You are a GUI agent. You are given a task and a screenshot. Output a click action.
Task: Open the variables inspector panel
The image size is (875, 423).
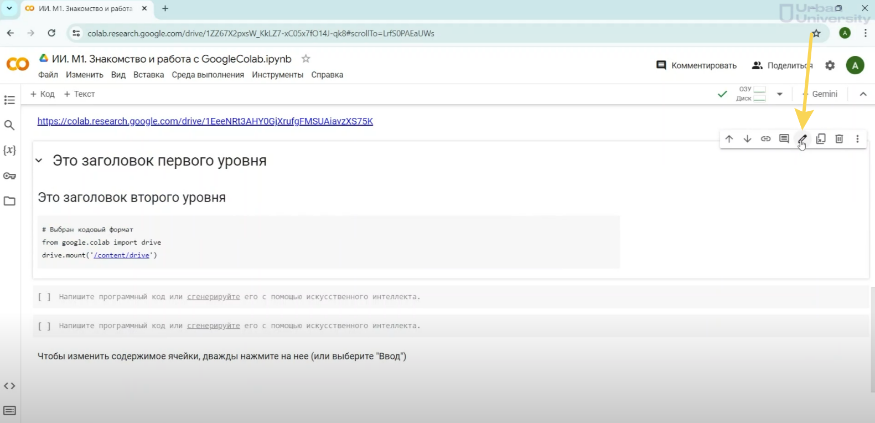click(x=9, y=150)
